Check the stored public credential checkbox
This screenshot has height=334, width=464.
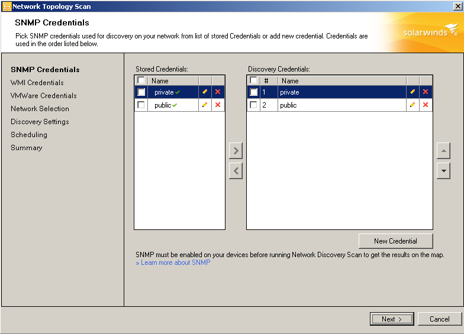click(x=141, y=105)
